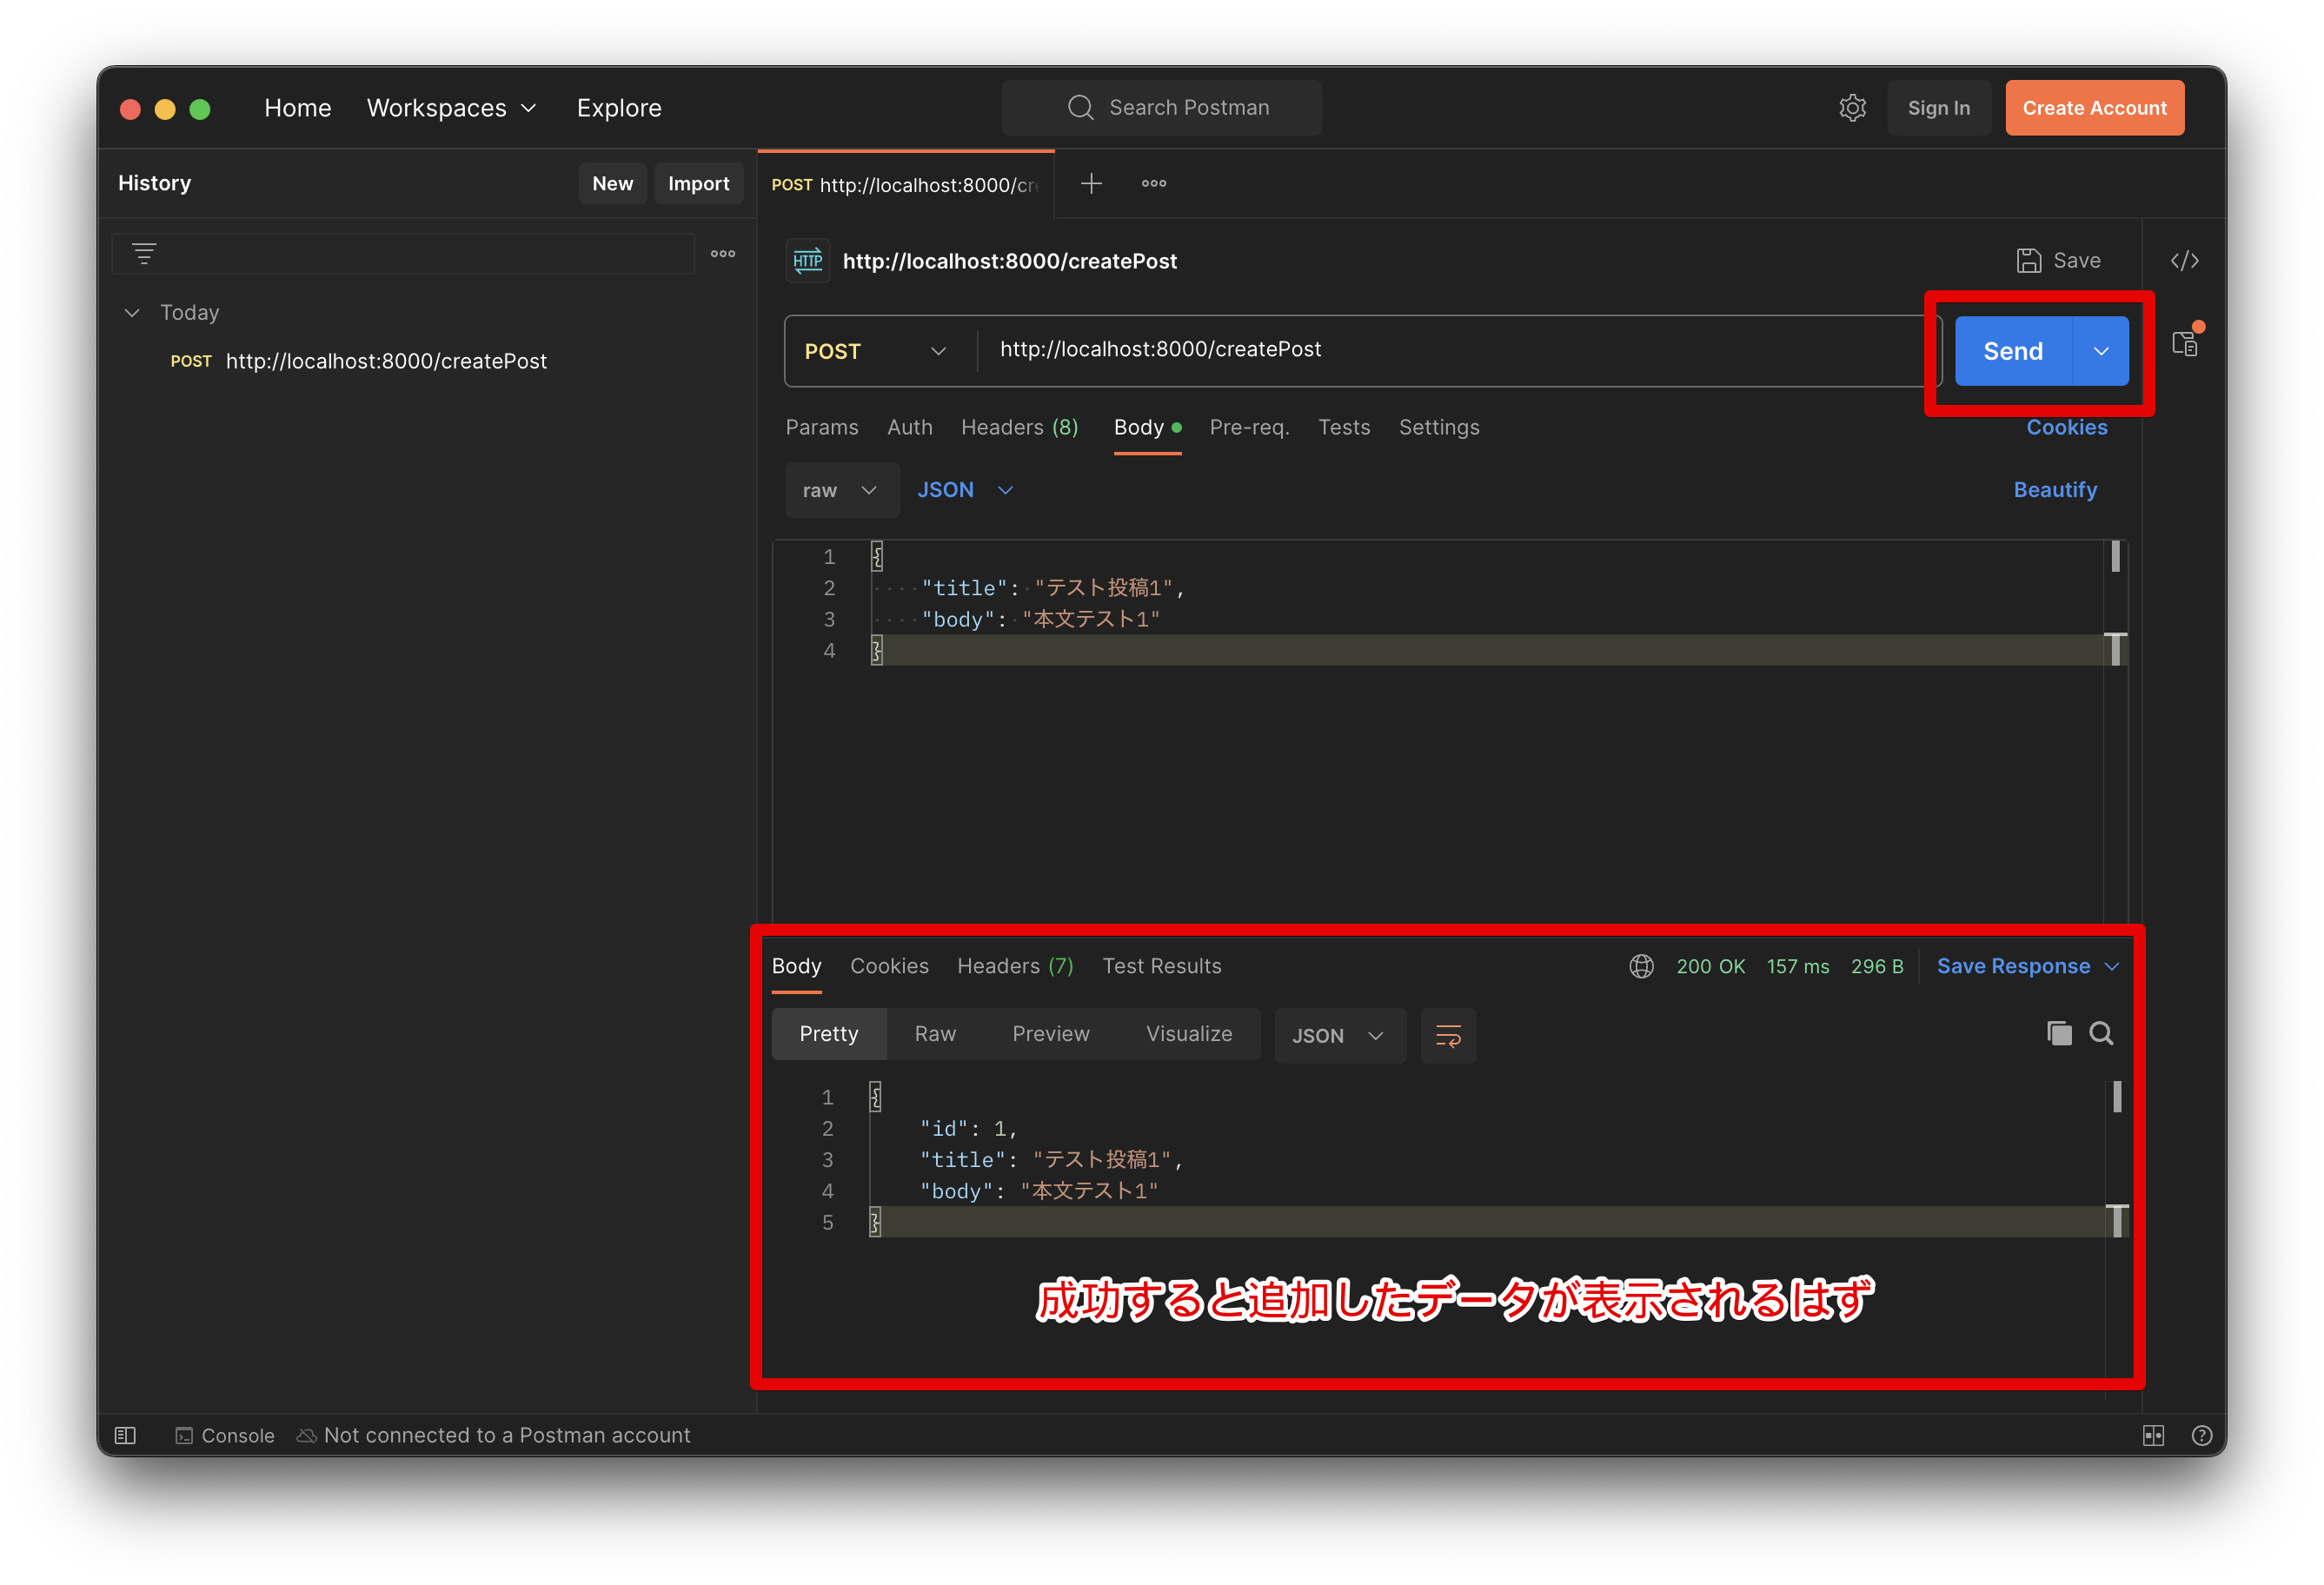The image size is (2324, 1585).
Task: Select Visualize response view
Action: tap(1188, 1034)
